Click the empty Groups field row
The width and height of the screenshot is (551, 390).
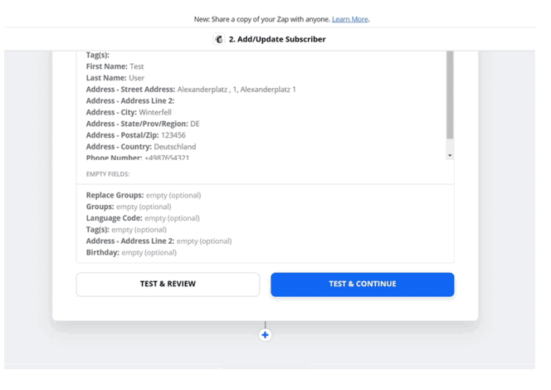(x=129, y=207)
